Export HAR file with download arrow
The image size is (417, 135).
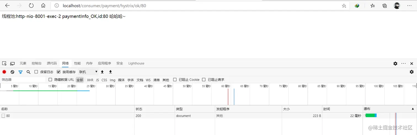111,72
